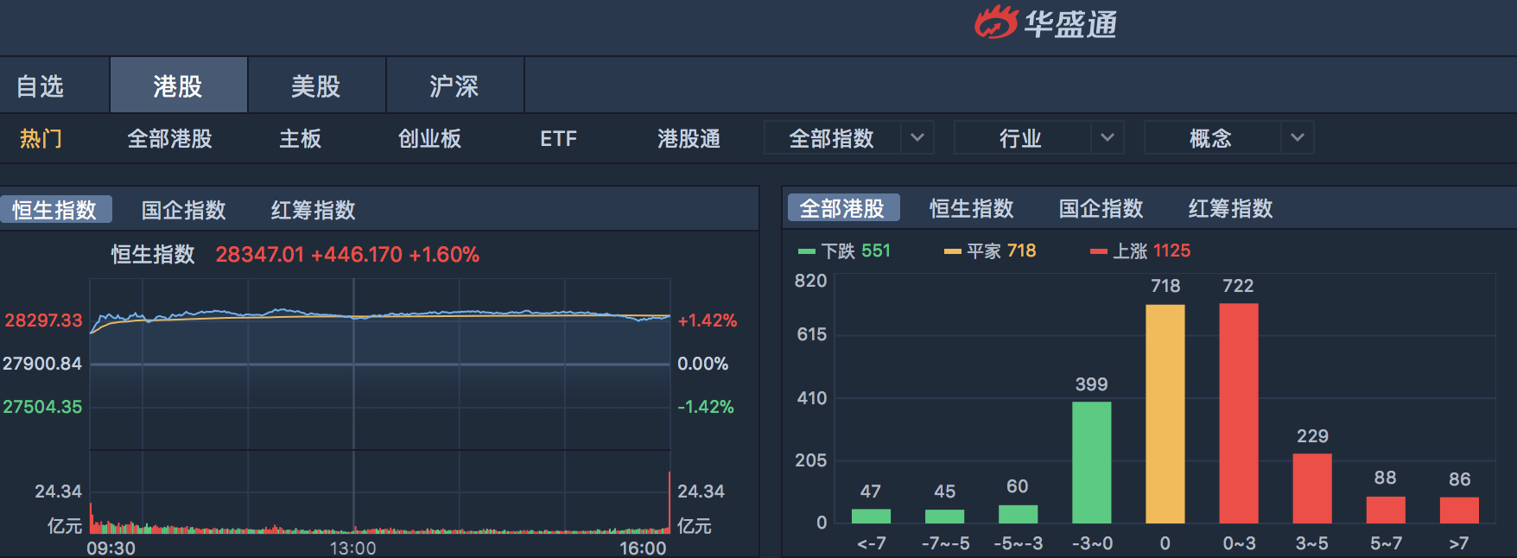
Task: Switch left chart to 国企指数
Action: coord(183,210)
